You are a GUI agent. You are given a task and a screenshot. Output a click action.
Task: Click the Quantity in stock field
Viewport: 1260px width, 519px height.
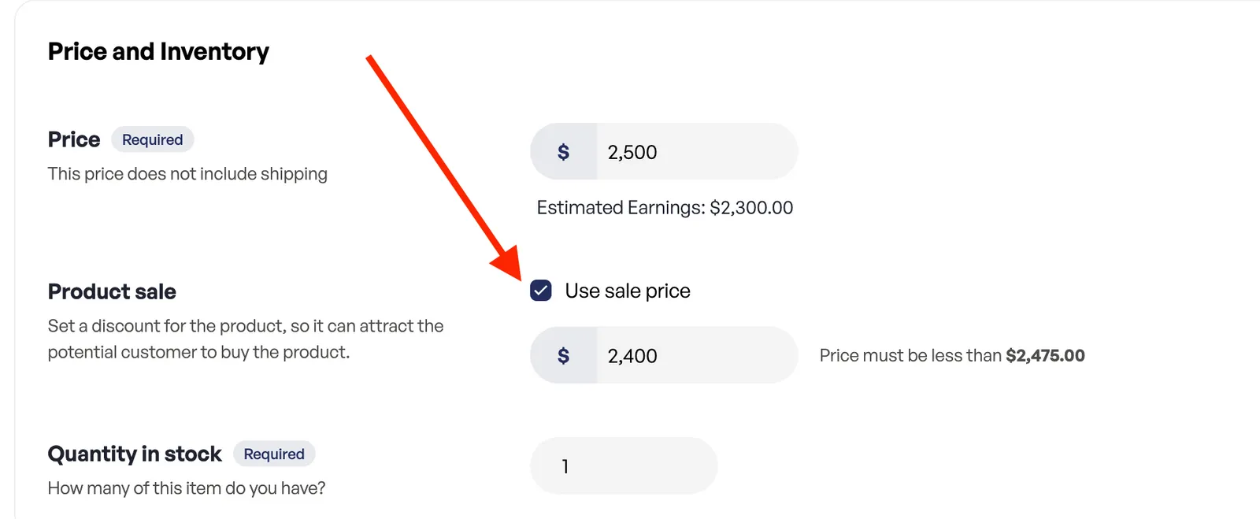click(624, 466)
